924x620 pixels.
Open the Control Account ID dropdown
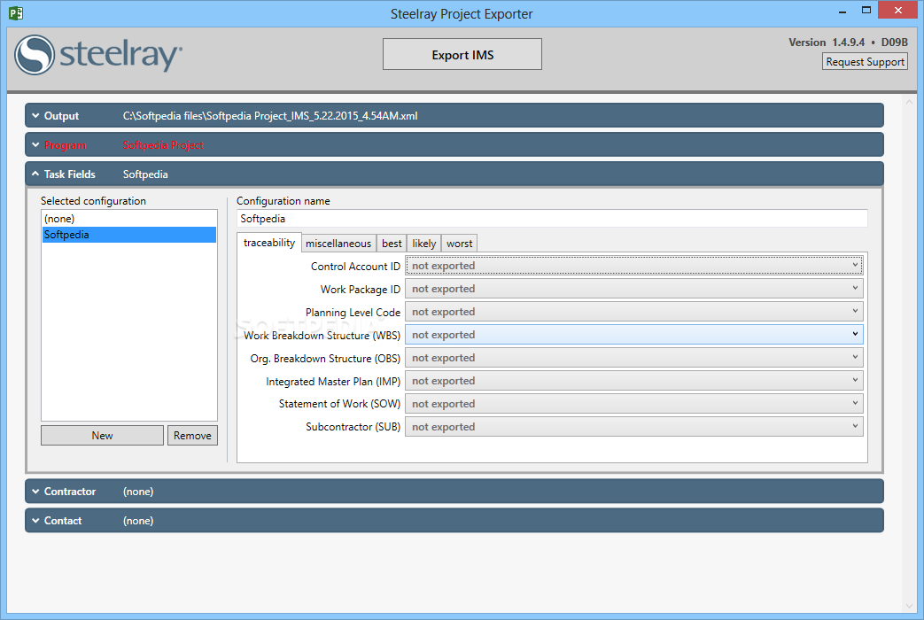[x=634, y=266]
